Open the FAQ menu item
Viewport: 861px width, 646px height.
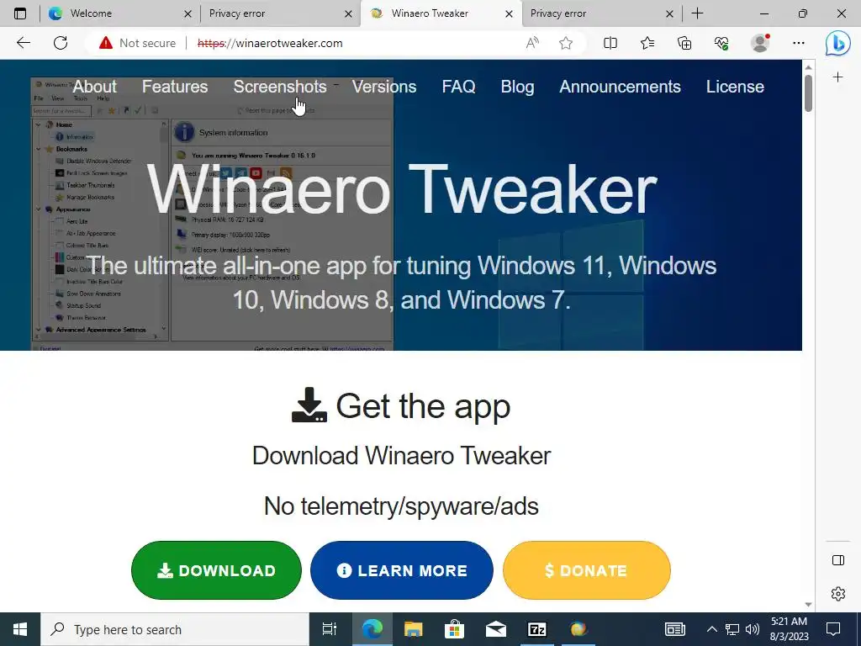458,87
